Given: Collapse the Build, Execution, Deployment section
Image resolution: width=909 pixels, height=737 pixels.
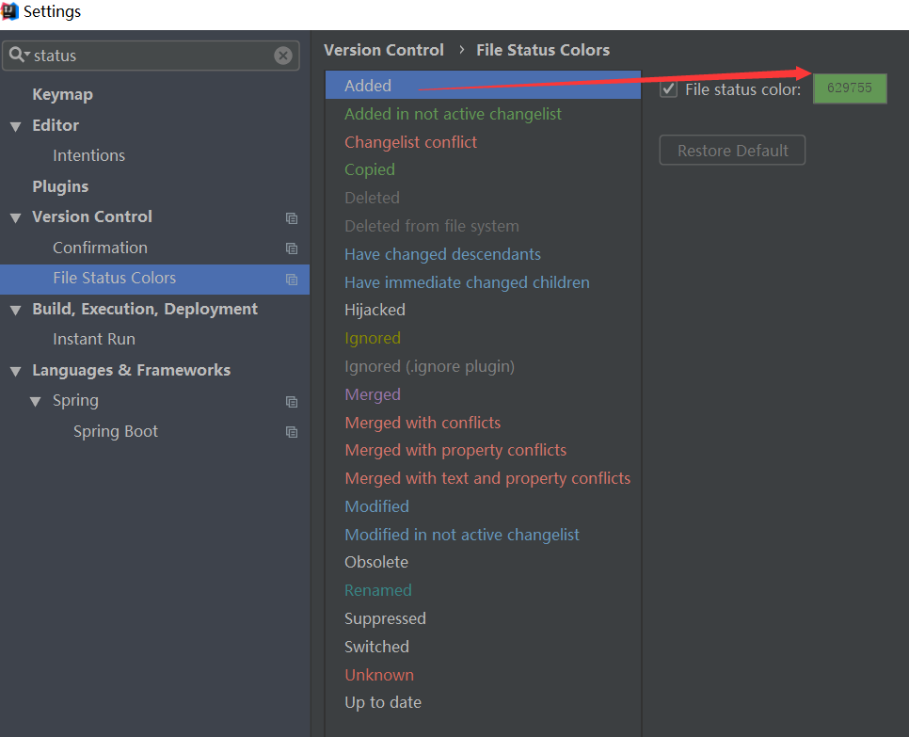Looking at the screenshot, I should (x=15, y=309).
